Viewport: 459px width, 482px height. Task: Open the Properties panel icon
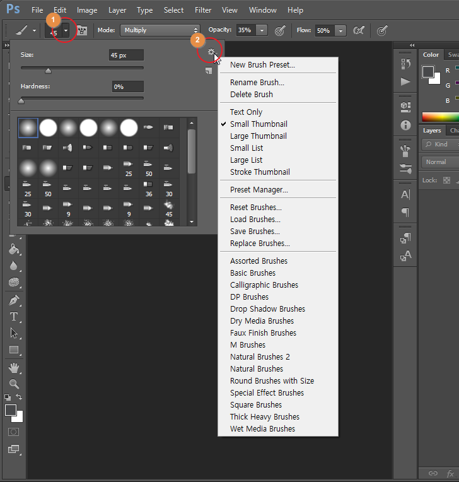click(406, 107)
